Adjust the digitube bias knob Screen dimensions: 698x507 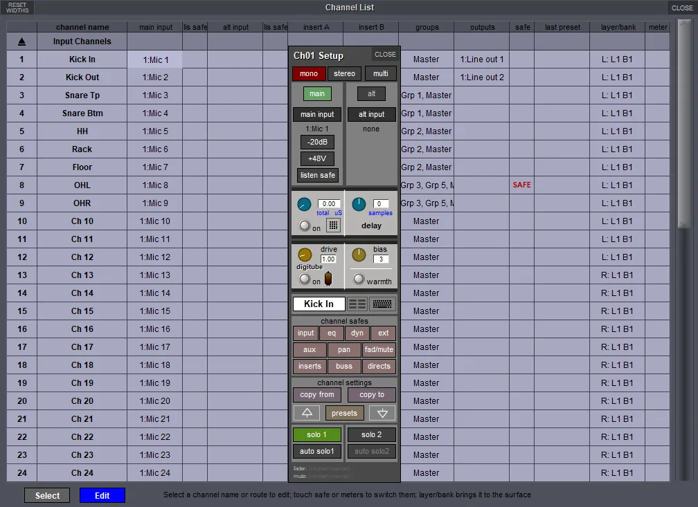[x=359, y=255]
